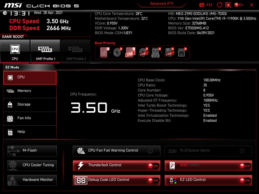Click the EZ LED lamp icon
The width and height of the screenshot is (259, 194).
(x=173, y=180)
